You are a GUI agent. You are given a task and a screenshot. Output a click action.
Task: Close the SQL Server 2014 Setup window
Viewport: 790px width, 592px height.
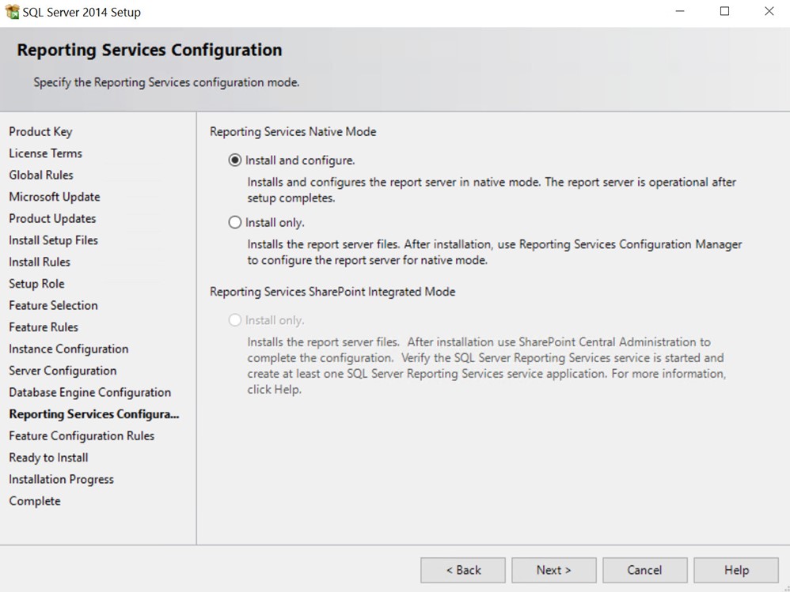point(769,11)
